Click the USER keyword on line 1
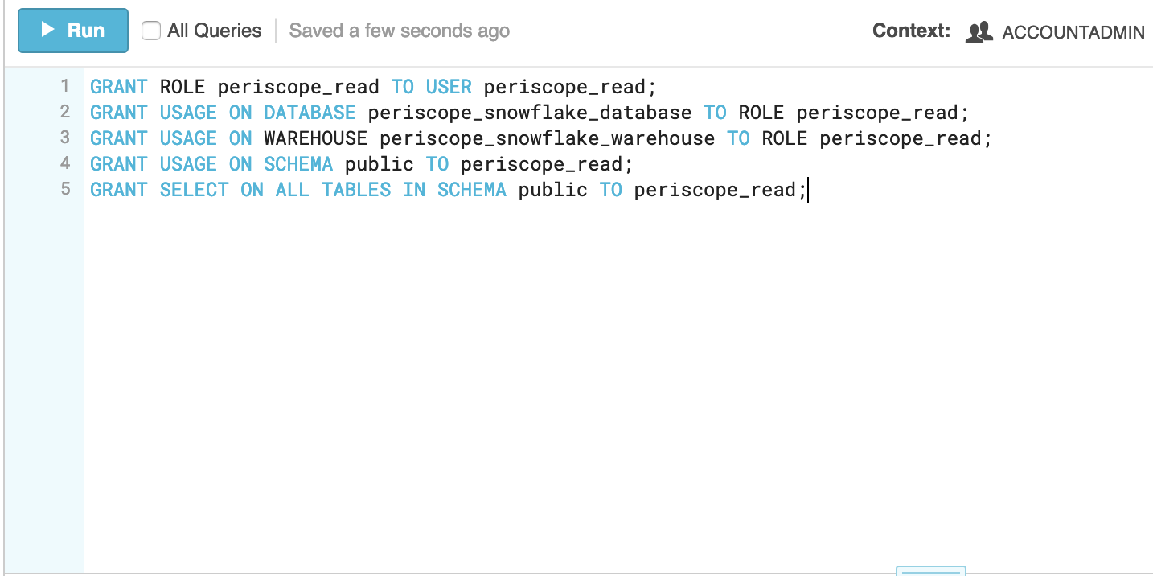 tap(449, 87)
